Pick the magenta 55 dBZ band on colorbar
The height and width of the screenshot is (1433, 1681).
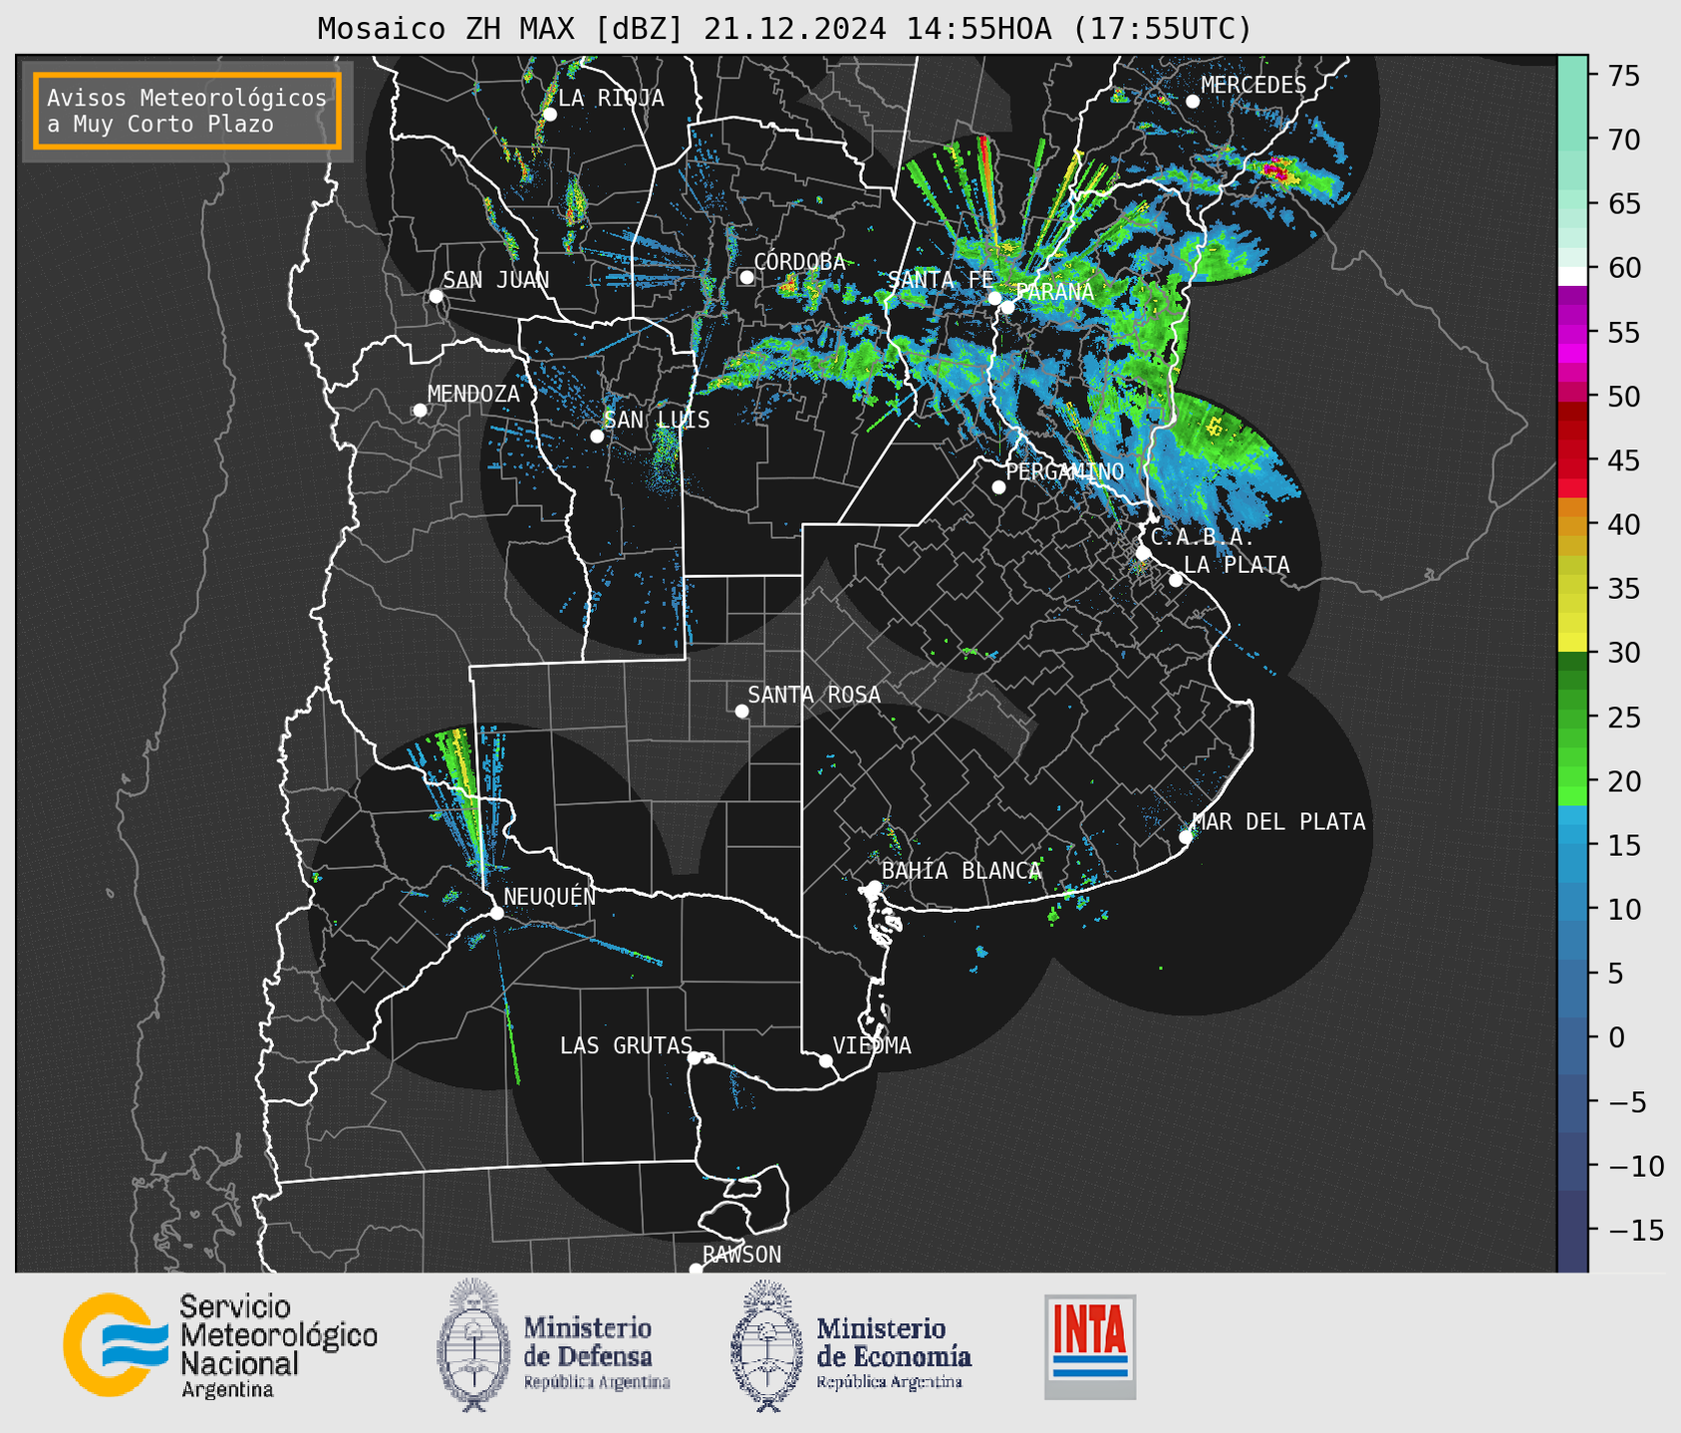(x=1572, y=332)
